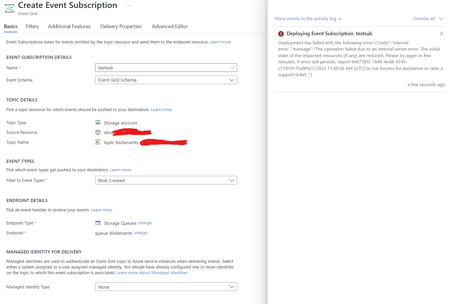
Task: Click the Source Resource cube icon
Action: pyautogui.click(x=98, y=132)
